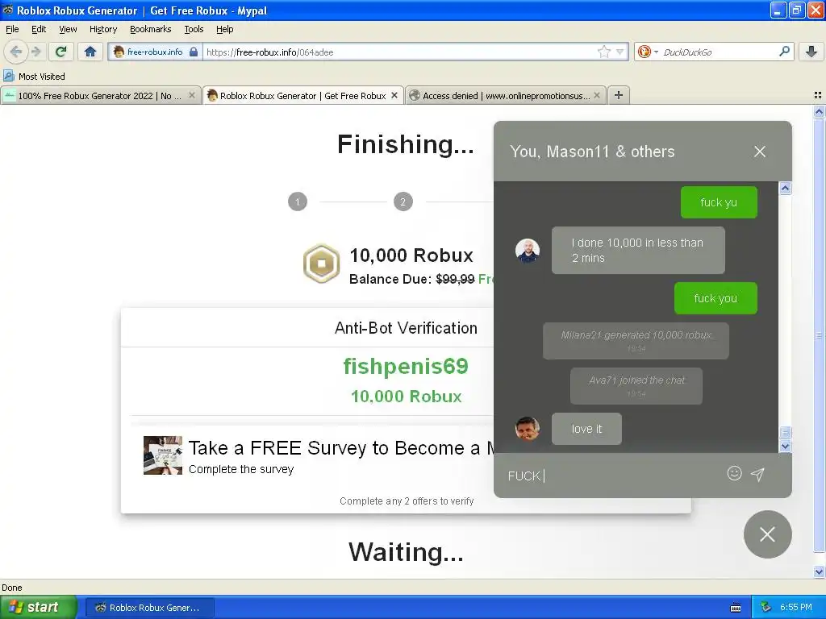This screenshot has height=619, width=826.
Task: Click the search magnifier icon
Action: [x=784, y=52]
